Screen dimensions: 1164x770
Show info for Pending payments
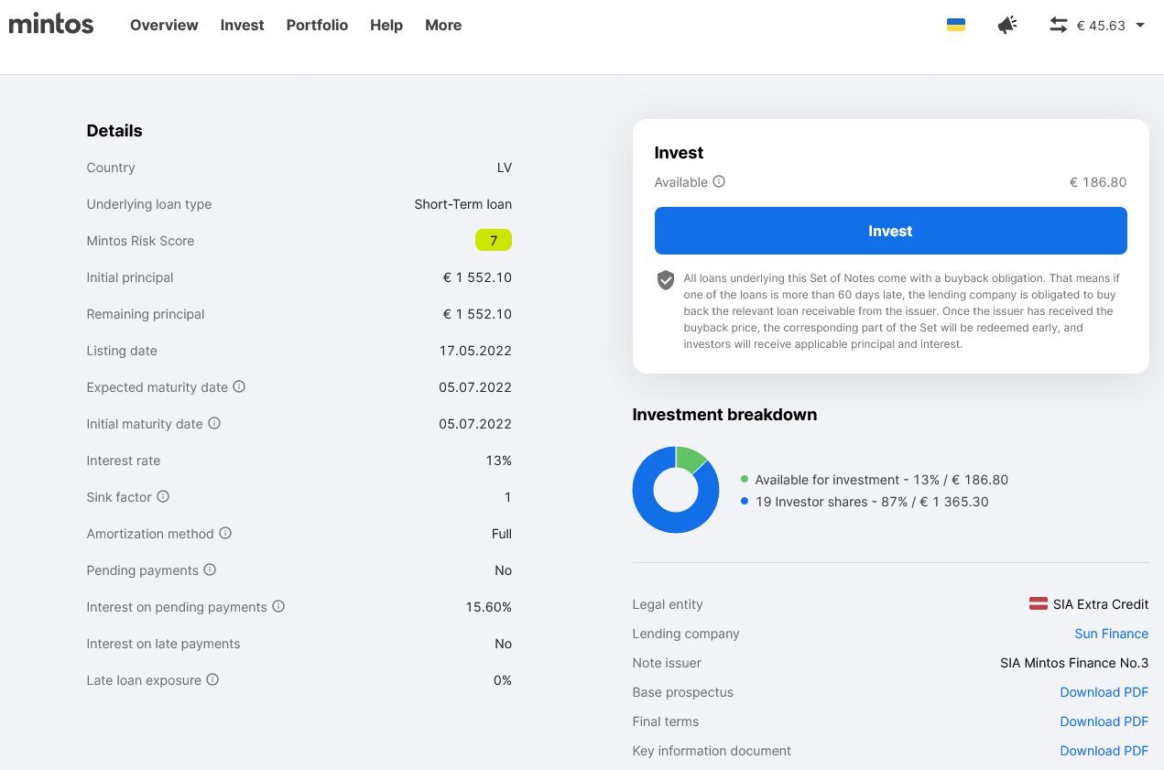point(210,569)
